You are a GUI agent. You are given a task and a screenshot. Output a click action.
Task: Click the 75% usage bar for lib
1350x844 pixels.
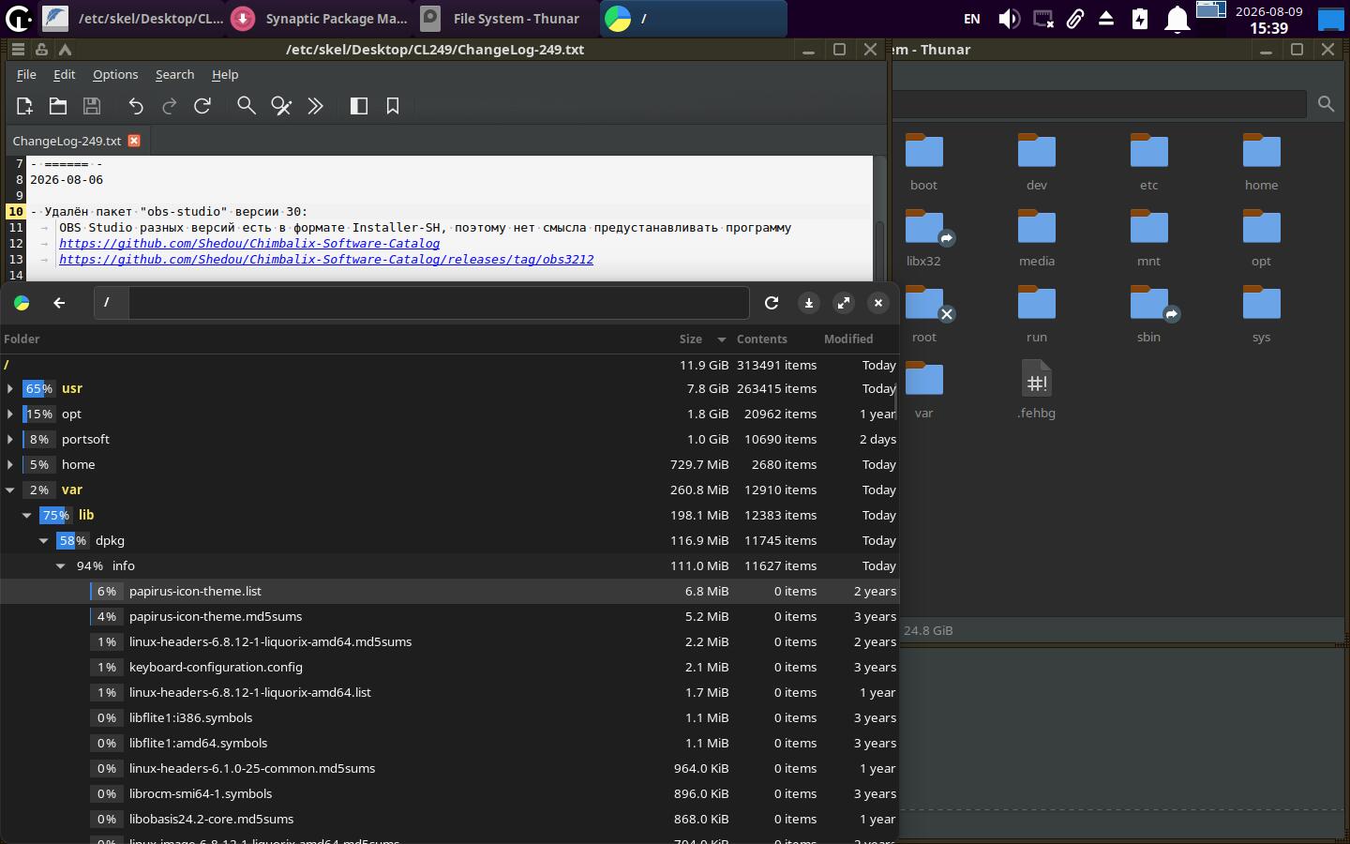(56, 516)
